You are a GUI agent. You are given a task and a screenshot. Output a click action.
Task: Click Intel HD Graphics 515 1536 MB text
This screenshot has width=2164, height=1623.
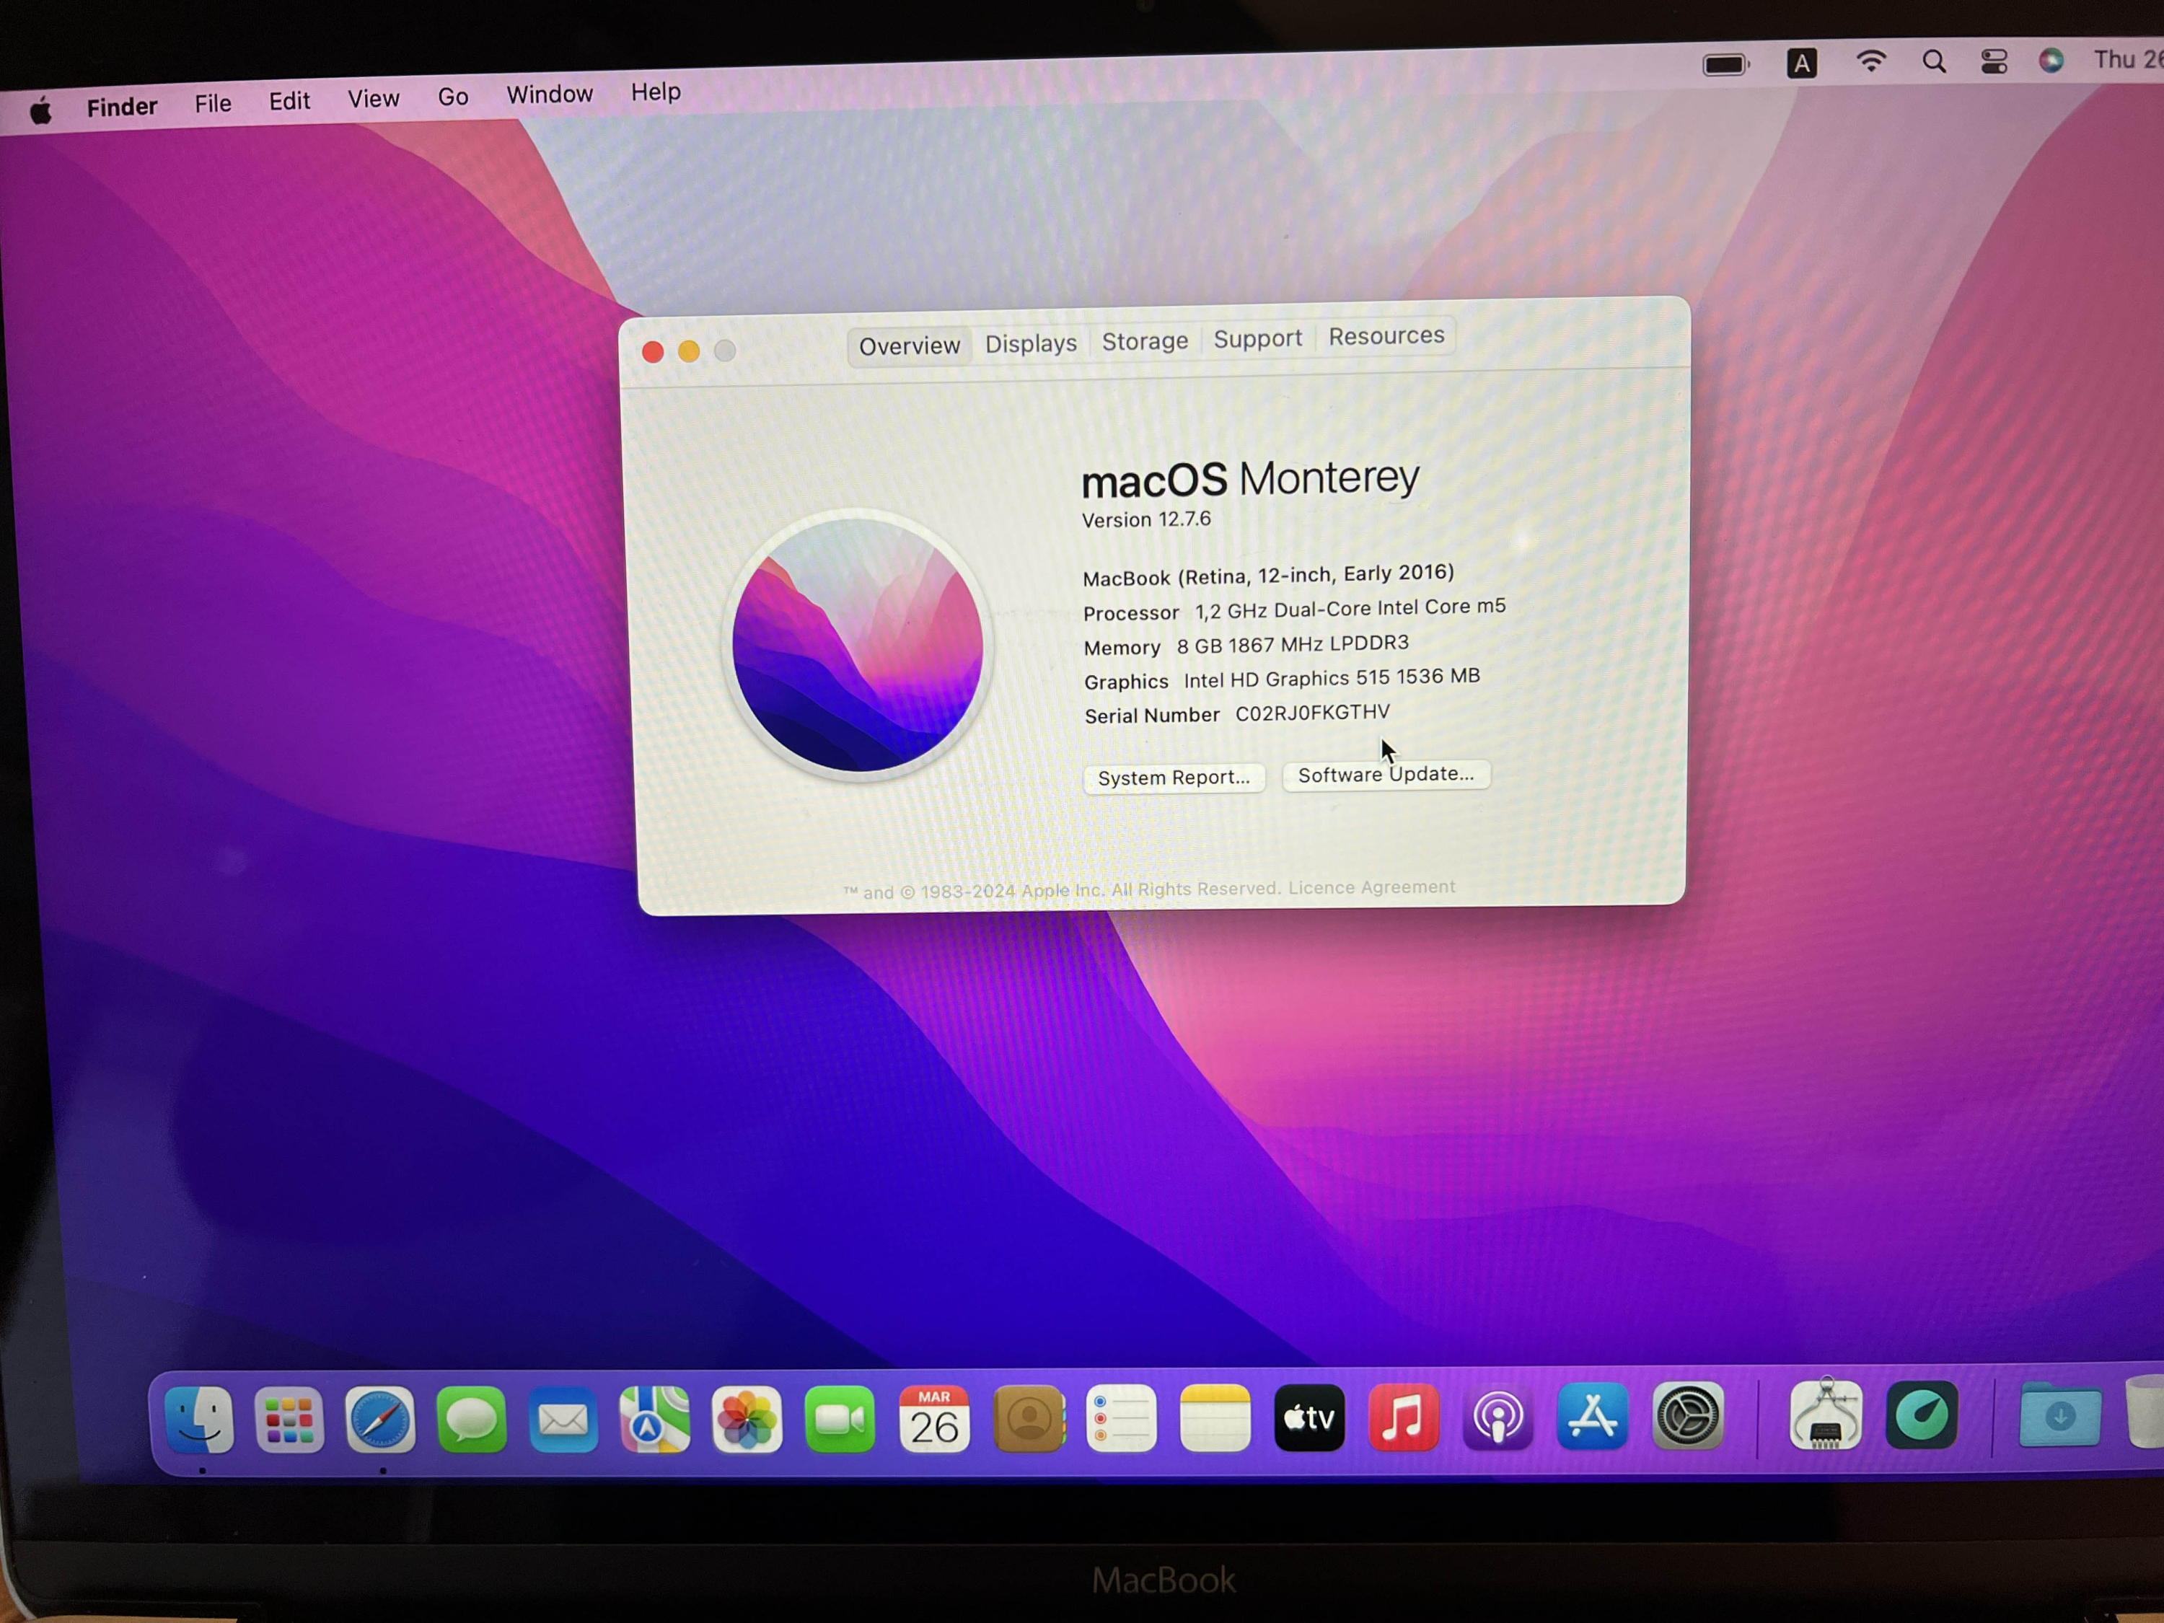click(x=1332, y=678)
